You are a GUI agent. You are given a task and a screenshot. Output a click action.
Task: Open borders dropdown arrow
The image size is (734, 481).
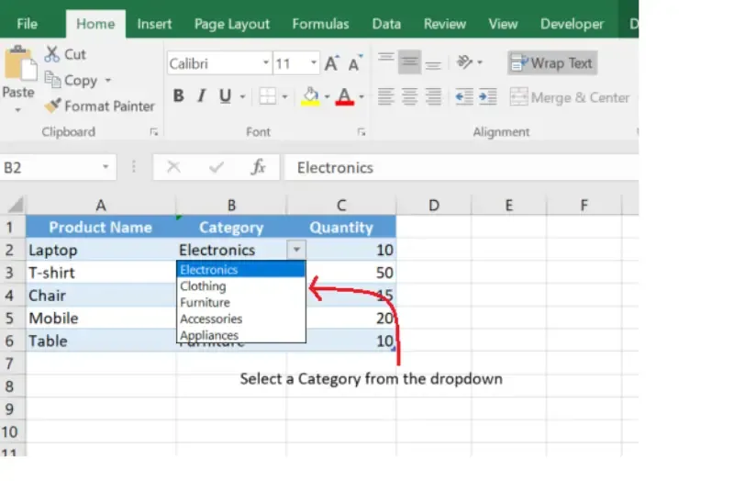(x=284, y=97)
